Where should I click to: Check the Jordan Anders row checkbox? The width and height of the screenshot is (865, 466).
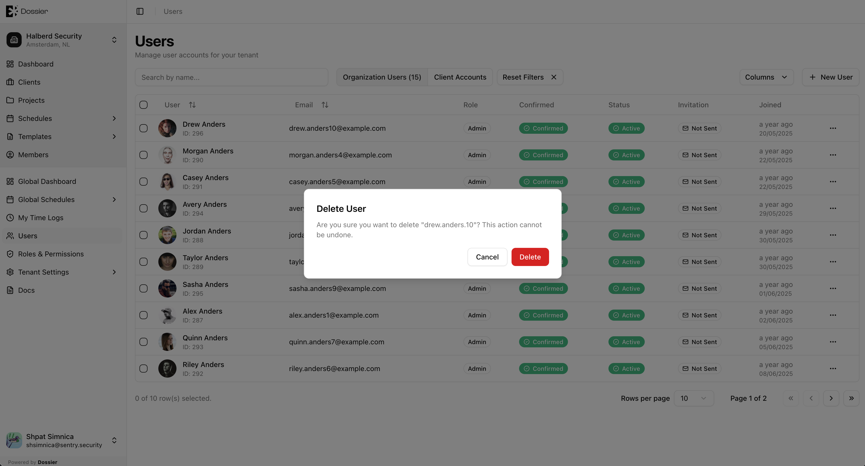(x=143, y=235)
